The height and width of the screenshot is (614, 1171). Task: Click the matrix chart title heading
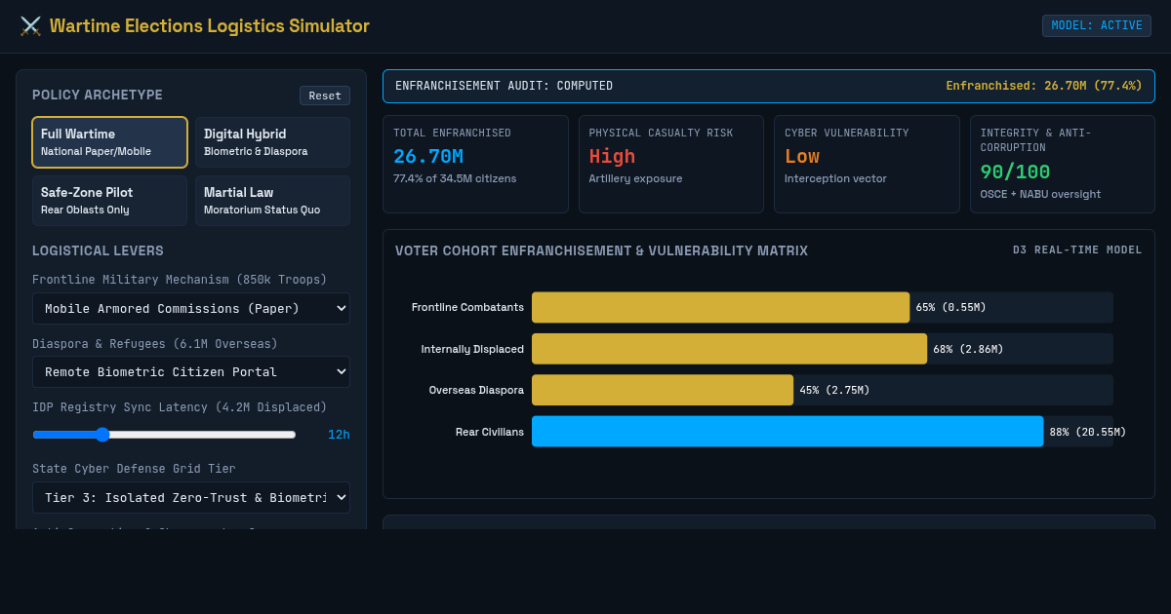click(601, 250)
